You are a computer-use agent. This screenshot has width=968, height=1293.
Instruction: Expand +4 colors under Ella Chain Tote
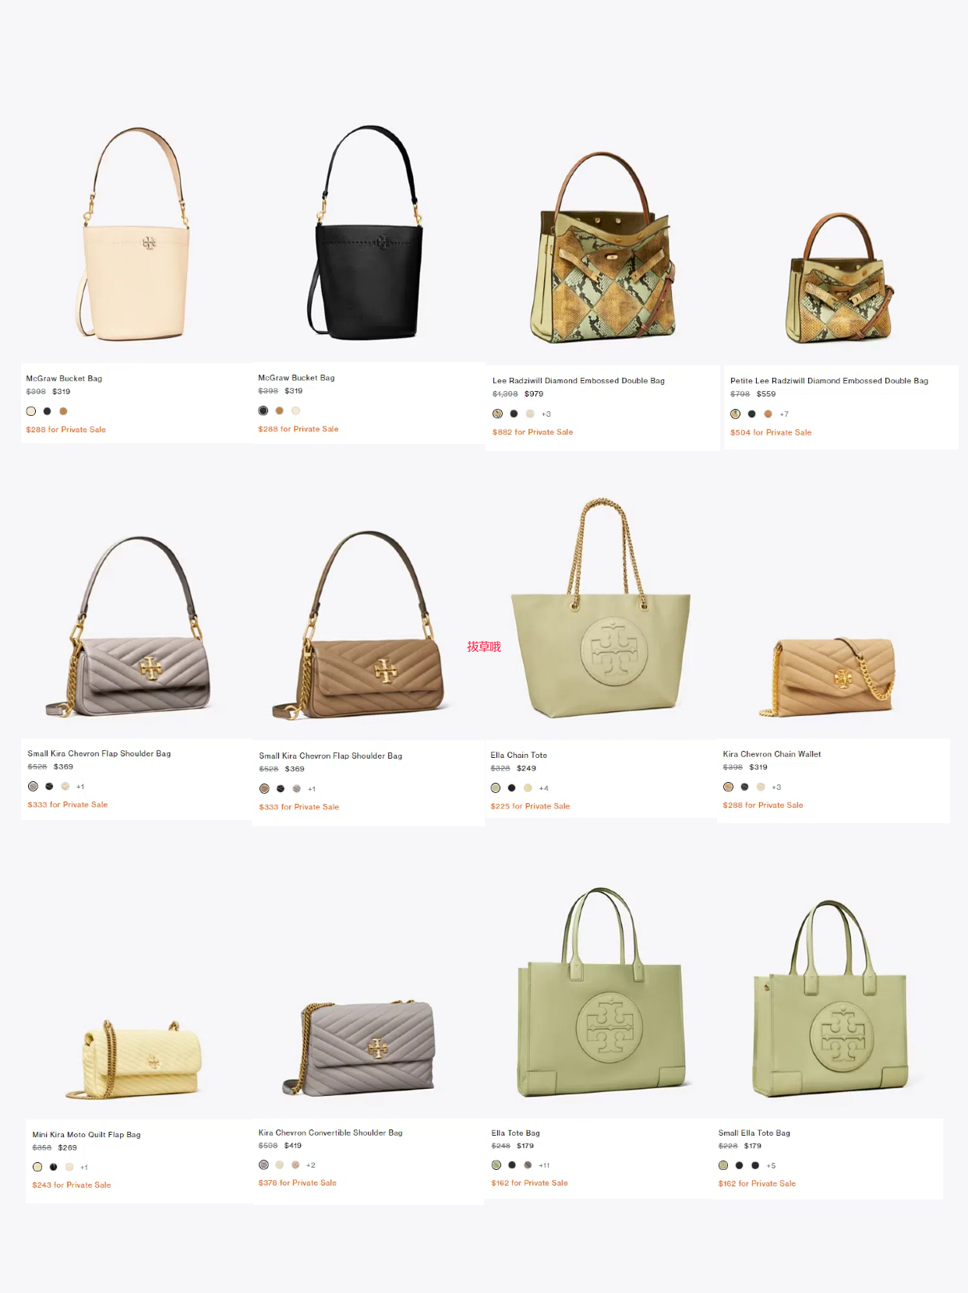pyautogui.click(x=544, y=788)
